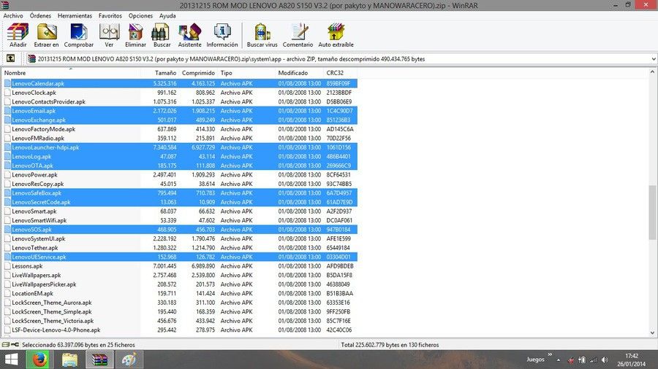
Task: Select LenovoEmail.apk row
Action: (181, 111)
